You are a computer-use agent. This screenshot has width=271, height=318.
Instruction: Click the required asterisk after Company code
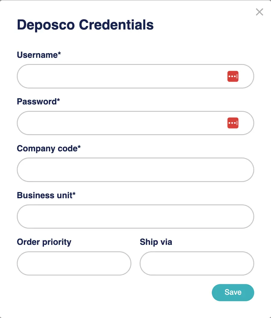[79, 147]
